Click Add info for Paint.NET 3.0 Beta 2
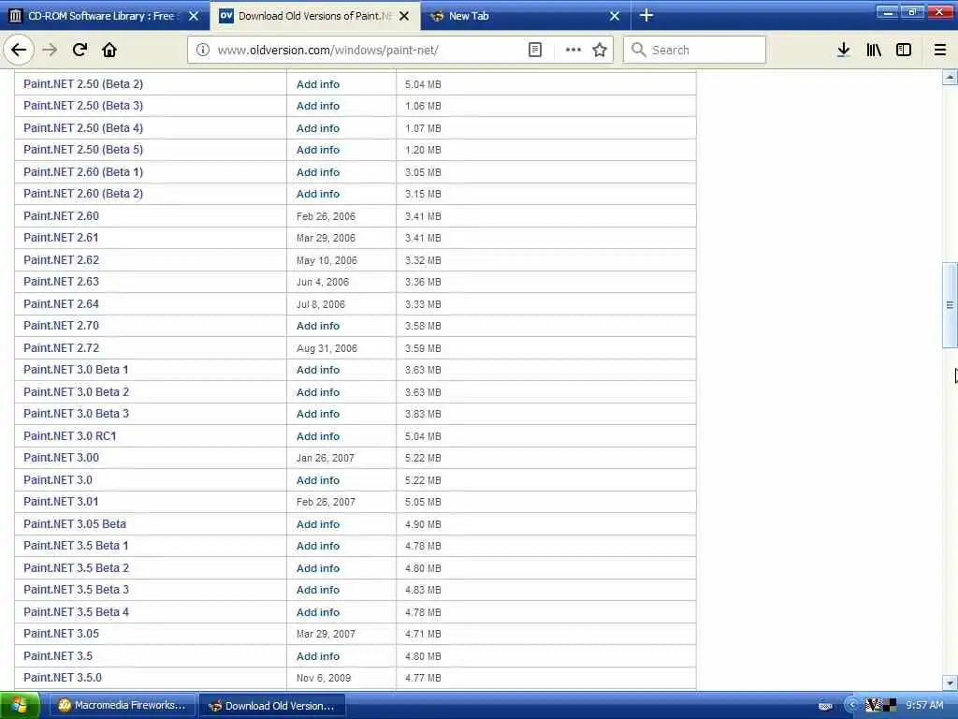Viewport: 958px width, 719px height. [x=318, y=392]
